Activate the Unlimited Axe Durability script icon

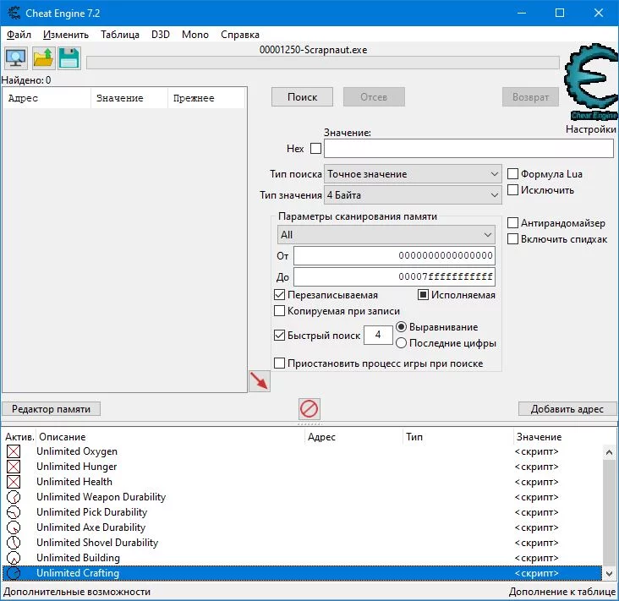pos(14,527)
